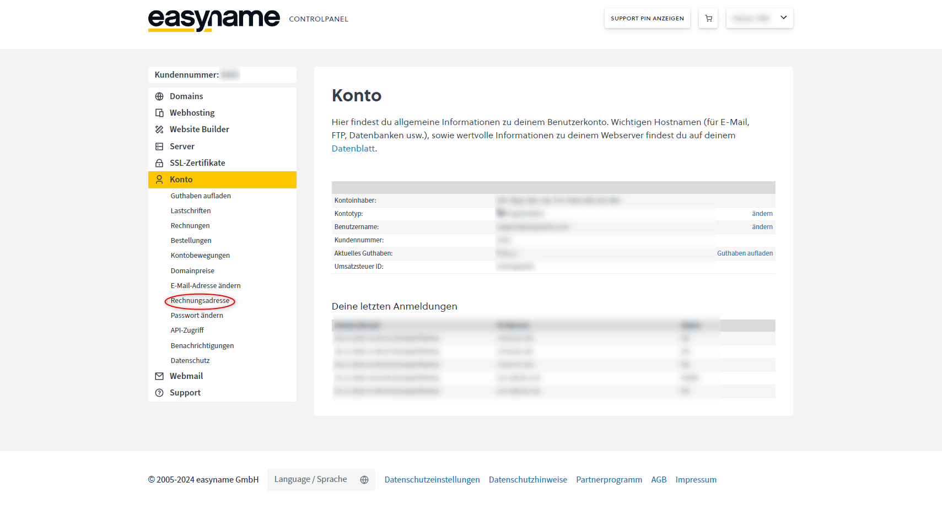Click the easyname logo

coord(214,20)
